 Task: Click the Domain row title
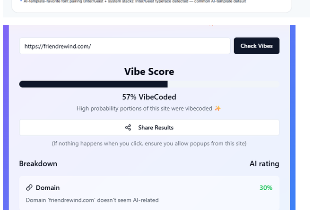click(x=48, y=188)
